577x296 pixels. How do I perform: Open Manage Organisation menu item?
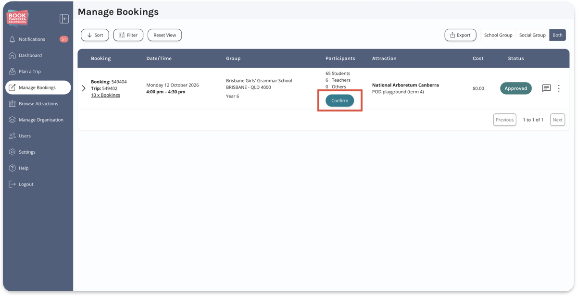tap(38, 120)
